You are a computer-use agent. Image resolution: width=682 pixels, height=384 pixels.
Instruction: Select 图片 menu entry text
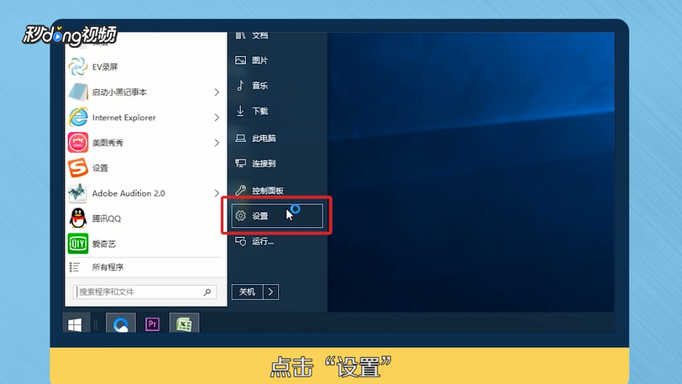(260, 60)
